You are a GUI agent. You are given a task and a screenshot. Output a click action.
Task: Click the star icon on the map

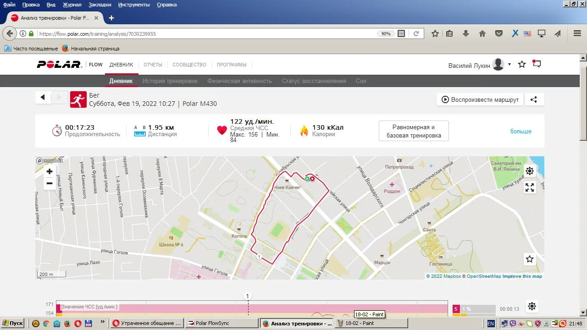tap(530, 259)
